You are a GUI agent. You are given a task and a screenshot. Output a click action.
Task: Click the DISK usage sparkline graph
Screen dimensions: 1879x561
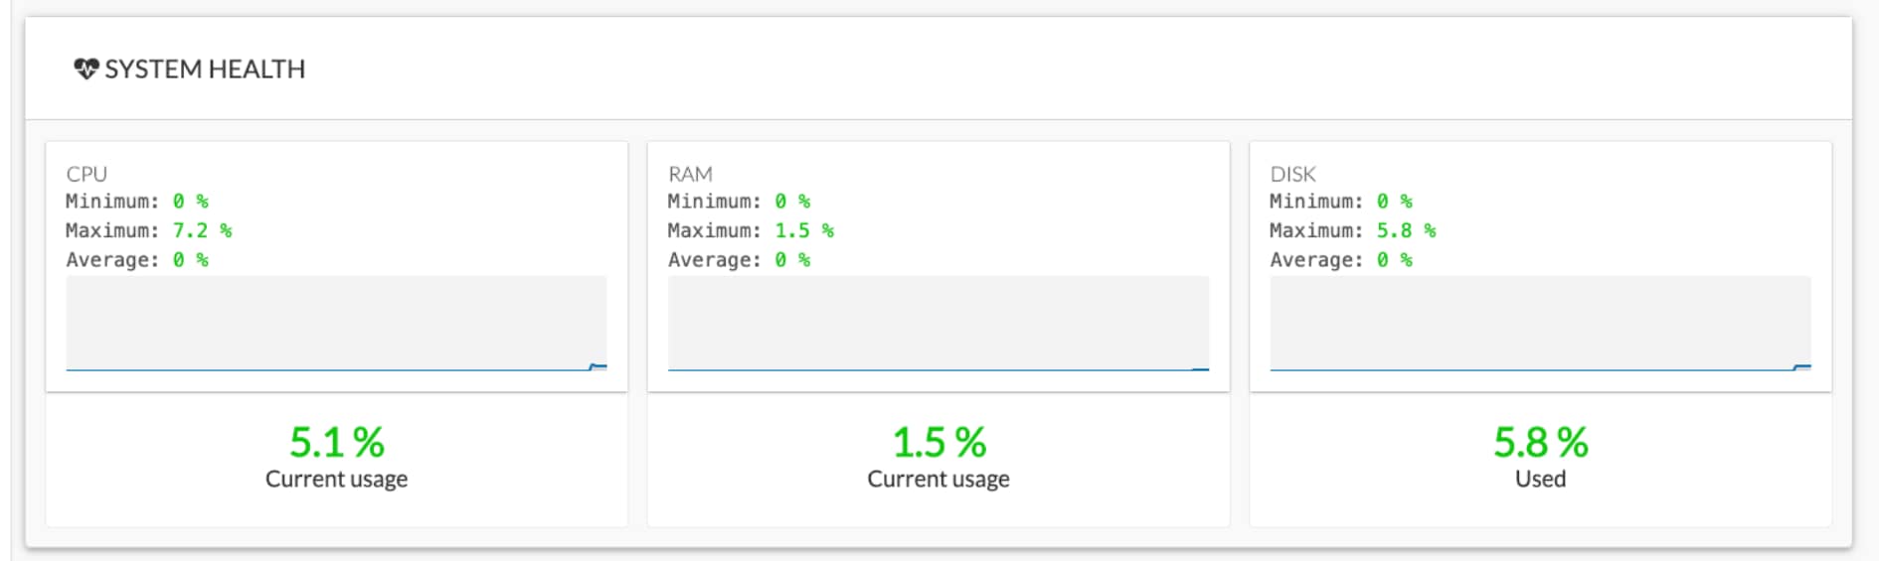point(1540,325)
